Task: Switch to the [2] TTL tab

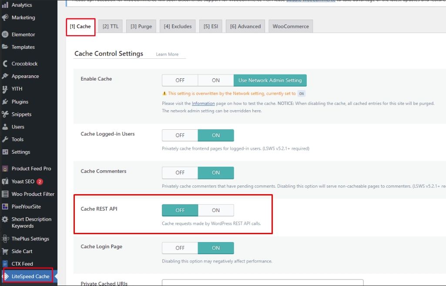Action: pos(111,27)
